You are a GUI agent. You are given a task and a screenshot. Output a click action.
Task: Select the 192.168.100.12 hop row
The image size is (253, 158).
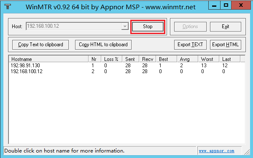126,71
